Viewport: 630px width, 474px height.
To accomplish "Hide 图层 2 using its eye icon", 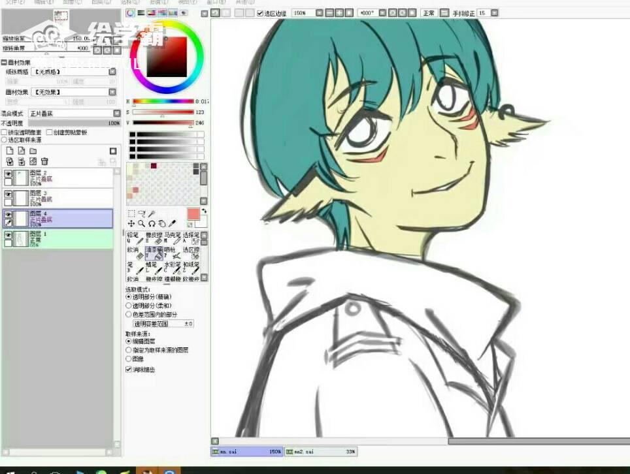I will tap(8, 174).
